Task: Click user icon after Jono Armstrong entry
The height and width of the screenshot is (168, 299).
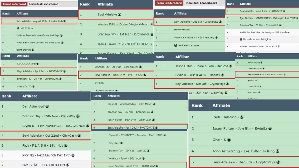Action: (278, 151)
